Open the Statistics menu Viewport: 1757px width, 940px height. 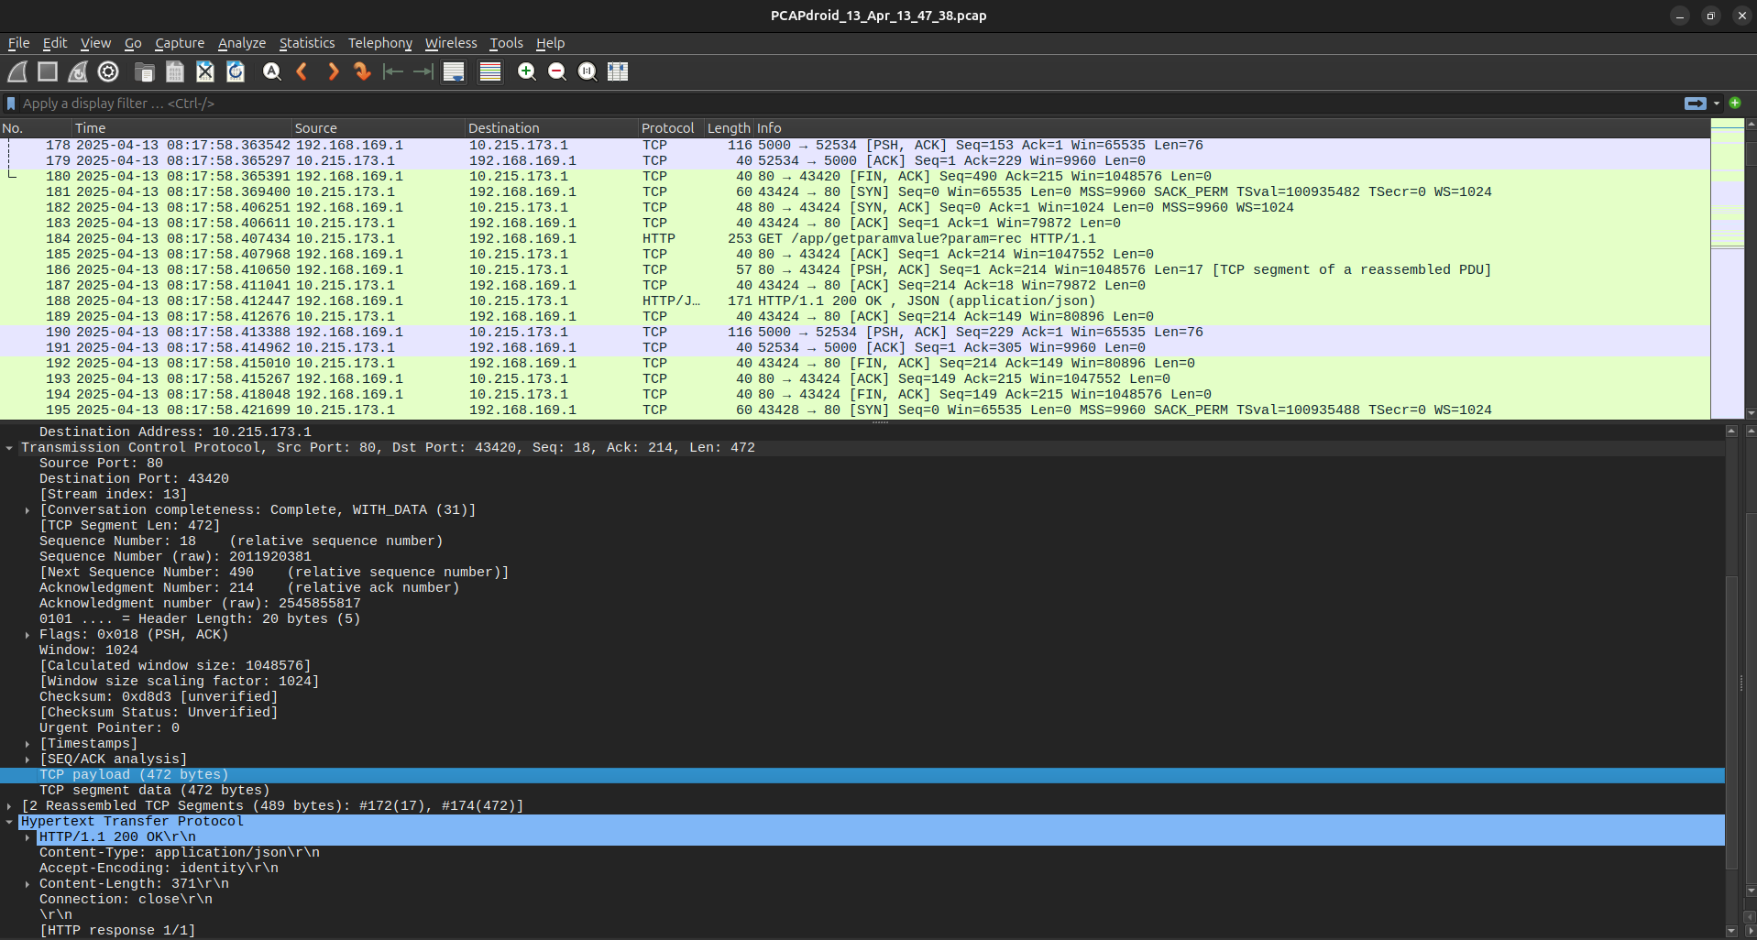pyautogui.click(x=307, y=43)
